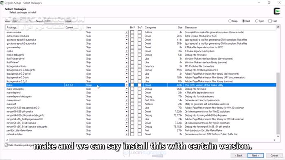Image resolution: width=285 pixels, height=160 pixels.
Task: Click the Cygwin title bar icon
Action: (2, 2)
